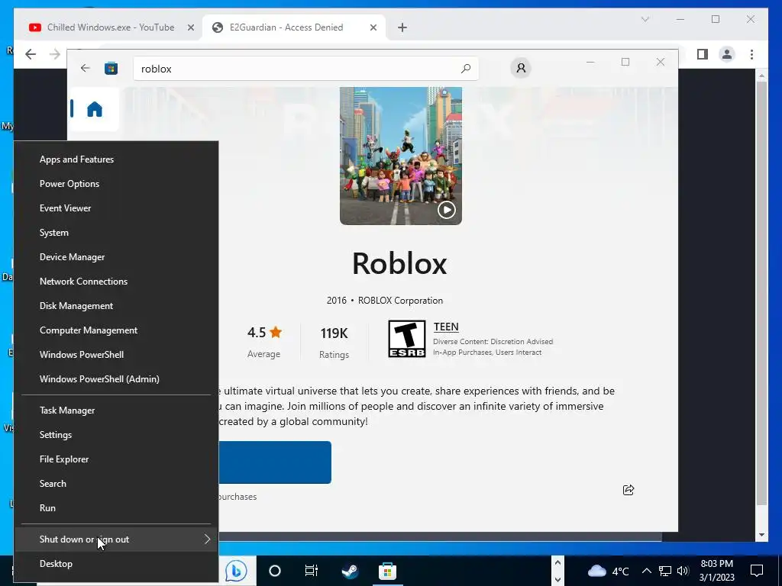The height and width of the screenshot is (586, 782).
Task: Open Device Manager
Action: (116, 257)
